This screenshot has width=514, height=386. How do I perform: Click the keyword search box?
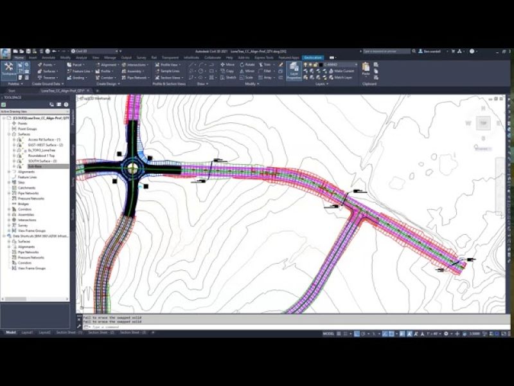coord(386,51)
